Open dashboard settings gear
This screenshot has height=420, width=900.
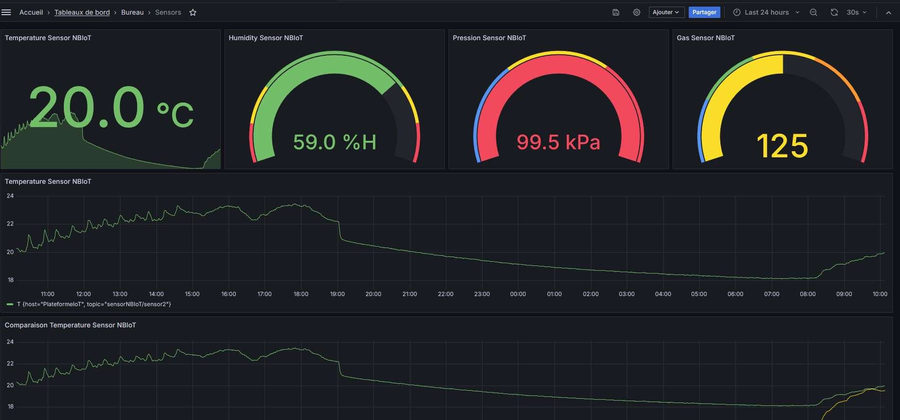click(x=637, y=12)
